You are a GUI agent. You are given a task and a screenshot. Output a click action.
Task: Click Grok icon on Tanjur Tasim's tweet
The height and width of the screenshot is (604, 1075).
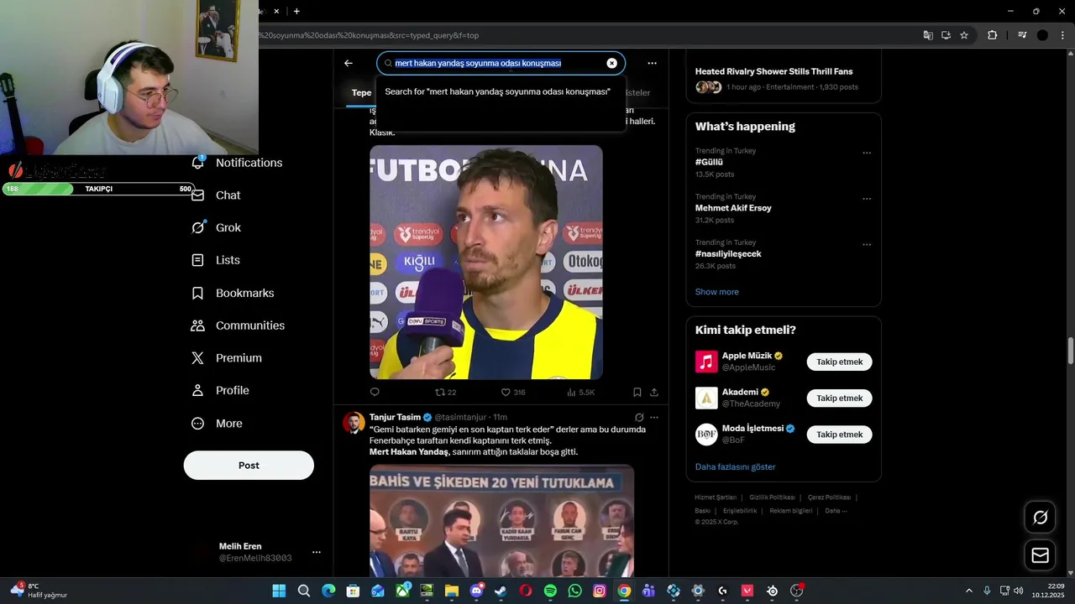point(639,417)
